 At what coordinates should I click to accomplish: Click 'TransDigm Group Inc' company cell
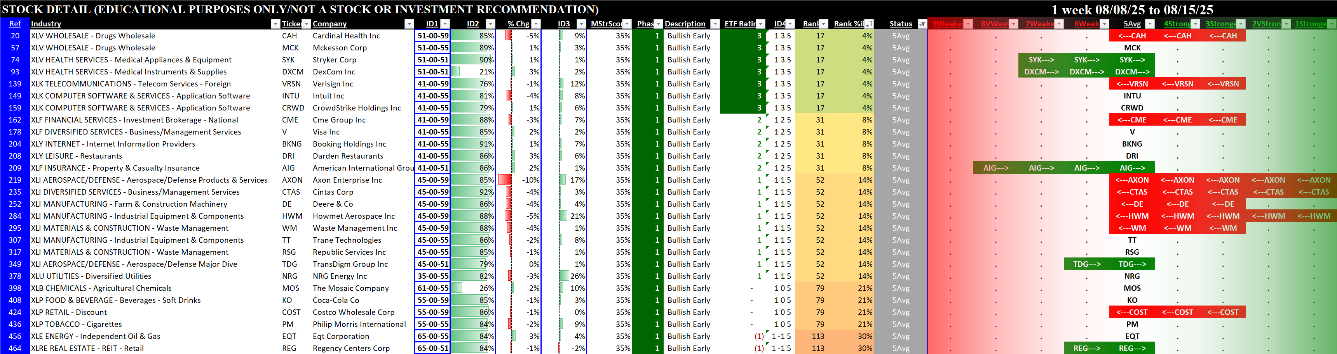pyautogui.click(x=350, y=264)
